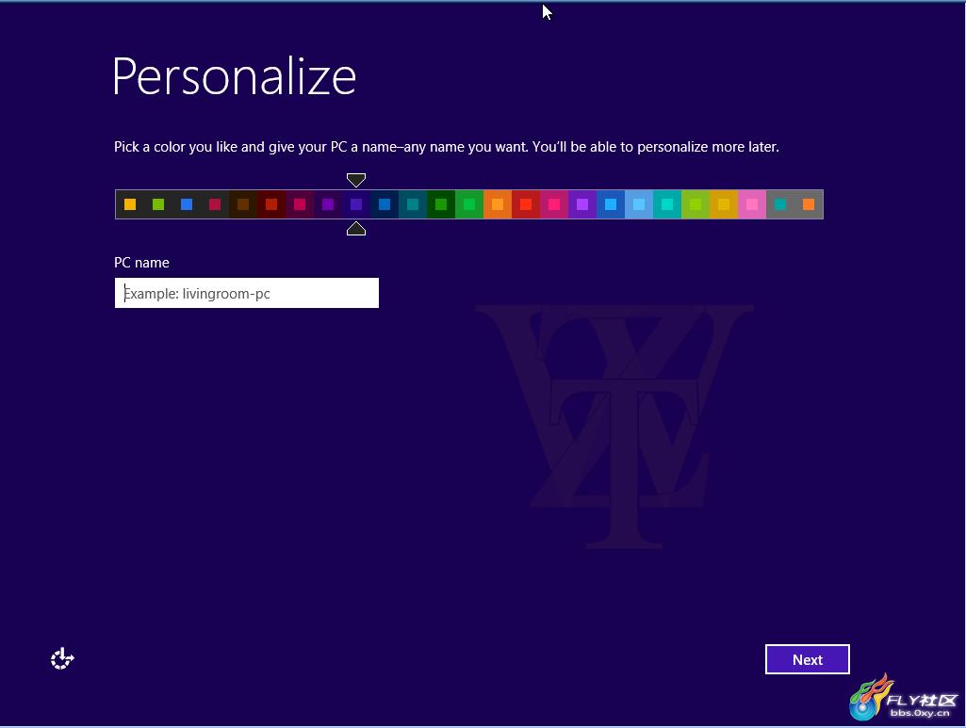Image resolution: width=966 pixels, height=728 pixels.
Task: Select the bright red color swatch
Action: pos(526,204)
